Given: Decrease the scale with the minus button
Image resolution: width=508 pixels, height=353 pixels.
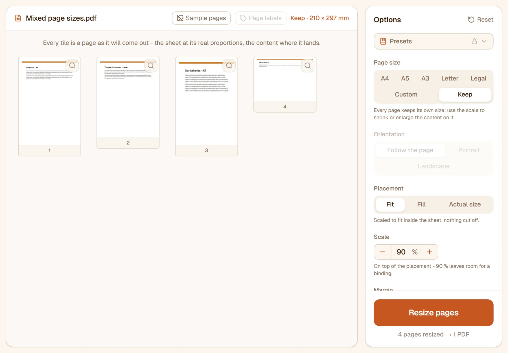Looking at the screenshot, I should pos(382,252).
